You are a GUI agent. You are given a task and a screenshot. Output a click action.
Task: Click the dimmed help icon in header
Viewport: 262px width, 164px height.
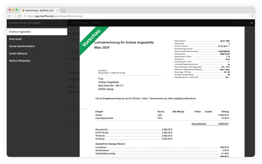[235, 23]
